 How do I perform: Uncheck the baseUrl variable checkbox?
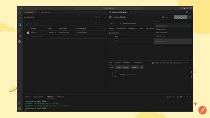click(28, 33)
